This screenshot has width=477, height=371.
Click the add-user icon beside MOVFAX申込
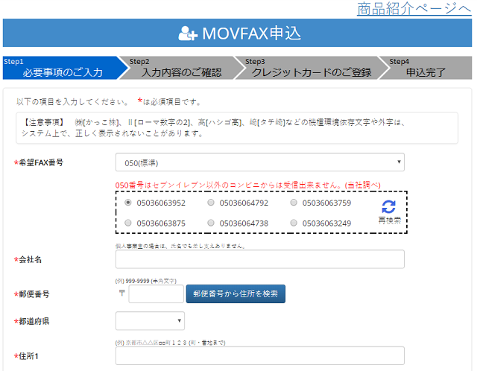pyautogui.click(x=188, y=34)
